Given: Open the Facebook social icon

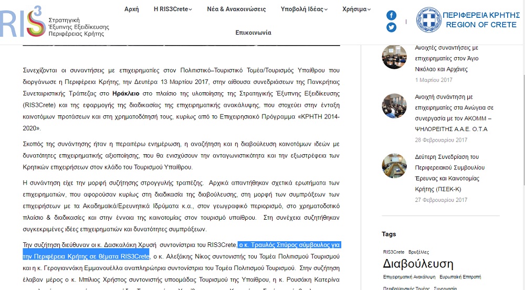Looking at the screenshot, I should pyautogui.click(x=391, y=15).
